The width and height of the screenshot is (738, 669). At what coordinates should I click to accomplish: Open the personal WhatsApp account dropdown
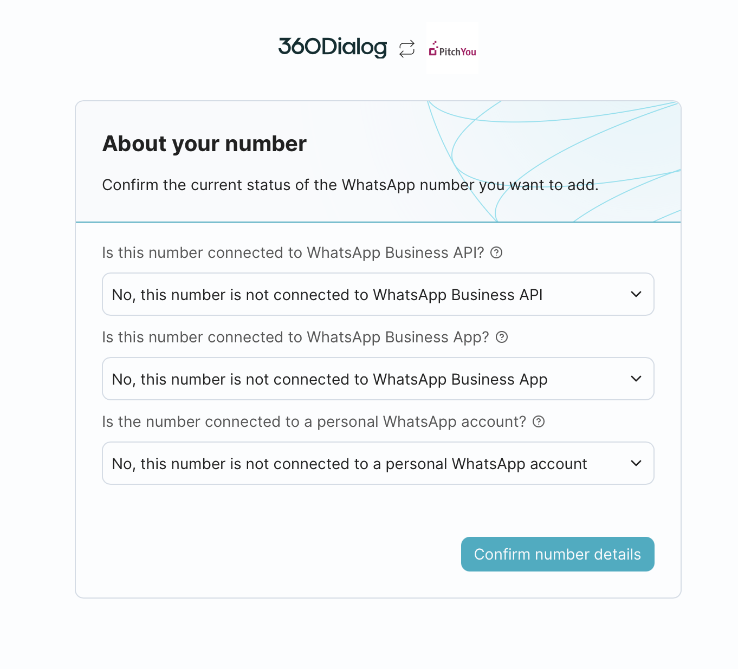tap(378, 463)
